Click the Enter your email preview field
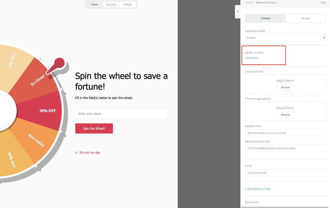The image size is (330, 208). pyautogui.click(x=121, y=114)
